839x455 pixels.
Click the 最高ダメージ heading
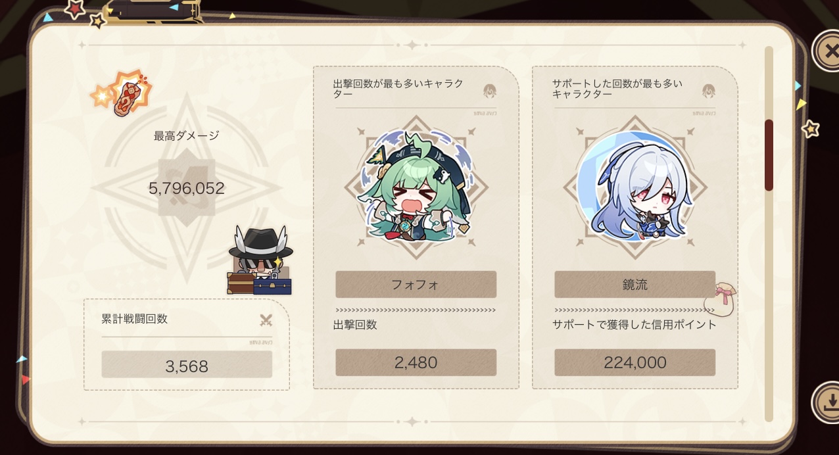(186, 136)
